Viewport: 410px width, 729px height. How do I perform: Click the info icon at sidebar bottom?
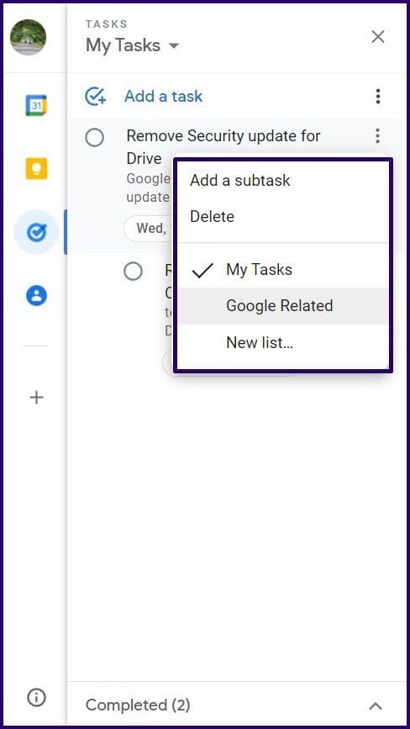(36, 697)
